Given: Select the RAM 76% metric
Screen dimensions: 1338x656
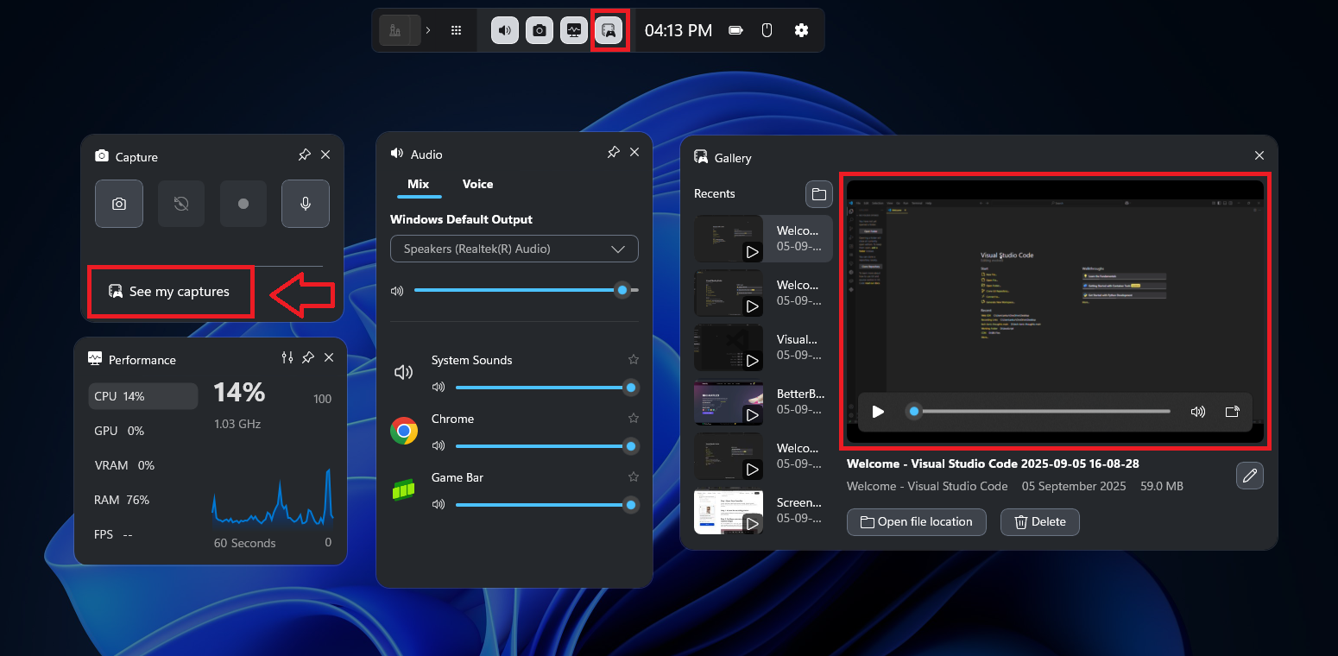Looking at the screenshot, I should [122, 500].
